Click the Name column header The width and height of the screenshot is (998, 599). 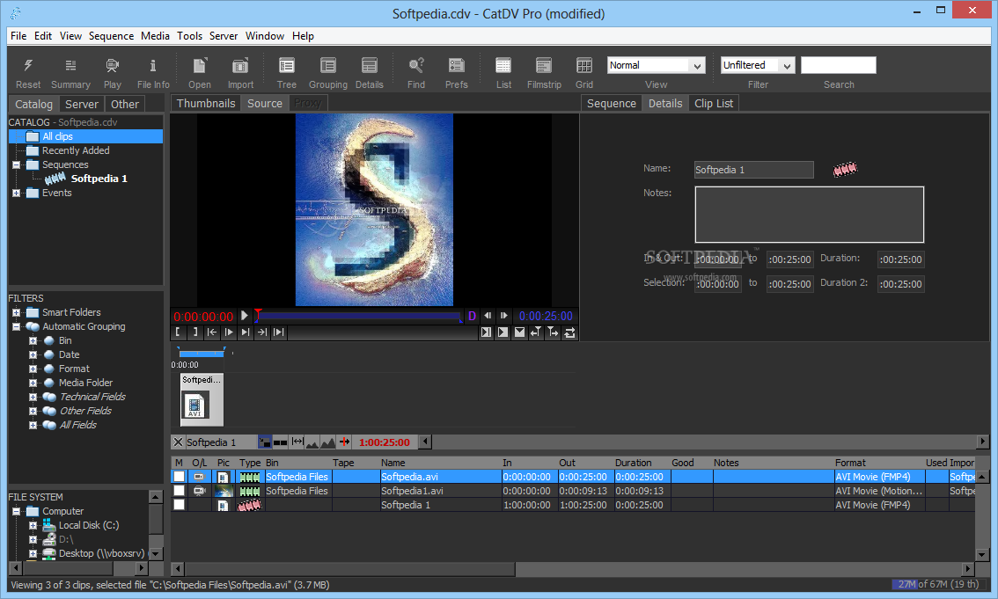pos(440,463)
